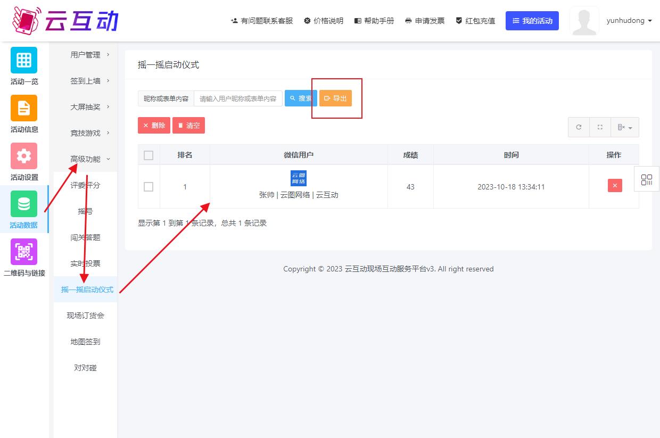
Task: Click the orange 导出 export button
Action: (x=335, y=98)
